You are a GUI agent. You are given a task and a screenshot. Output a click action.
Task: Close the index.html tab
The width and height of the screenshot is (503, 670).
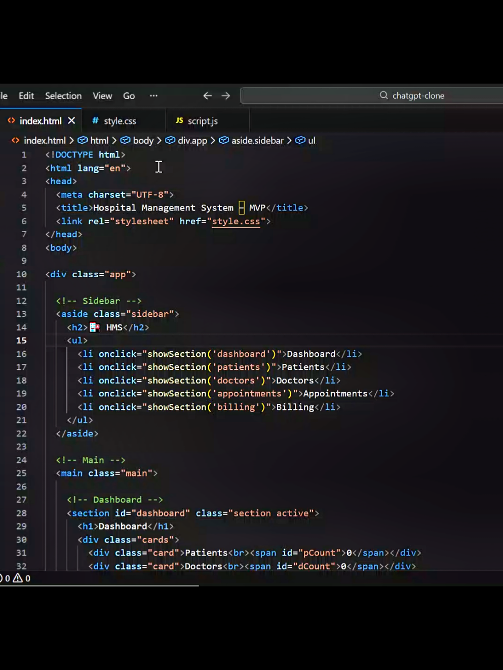[71, 120]
